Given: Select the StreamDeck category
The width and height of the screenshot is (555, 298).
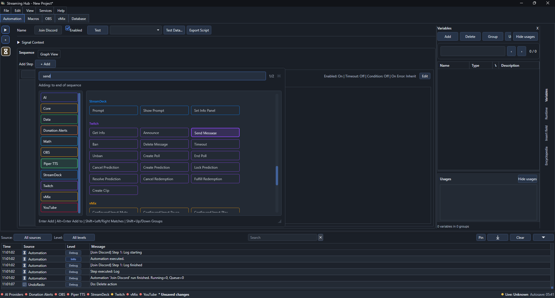Looking at the screenshot, I should tap(59, 175).
